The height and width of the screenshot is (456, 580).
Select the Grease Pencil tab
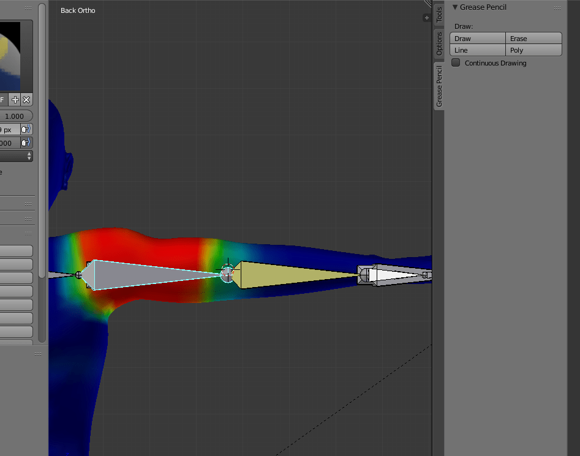tap(439, 86)
